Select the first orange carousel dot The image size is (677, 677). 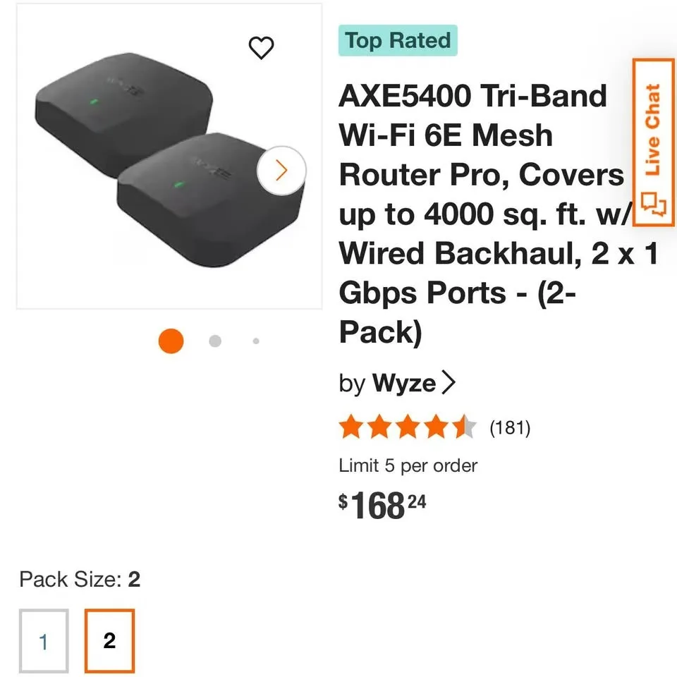[x=170, y=341]
